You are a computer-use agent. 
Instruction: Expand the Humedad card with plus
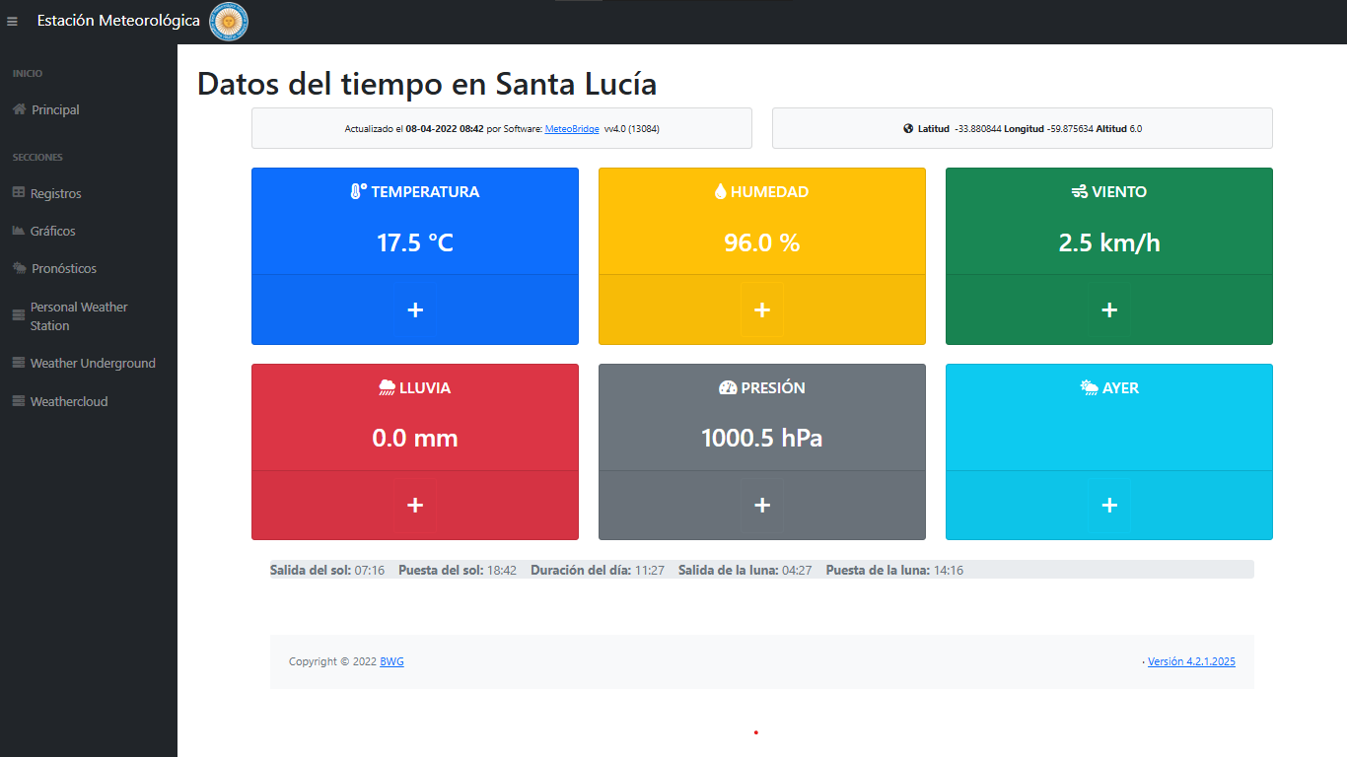(762, 310)
